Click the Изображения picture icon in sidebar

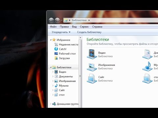point(56,81)
